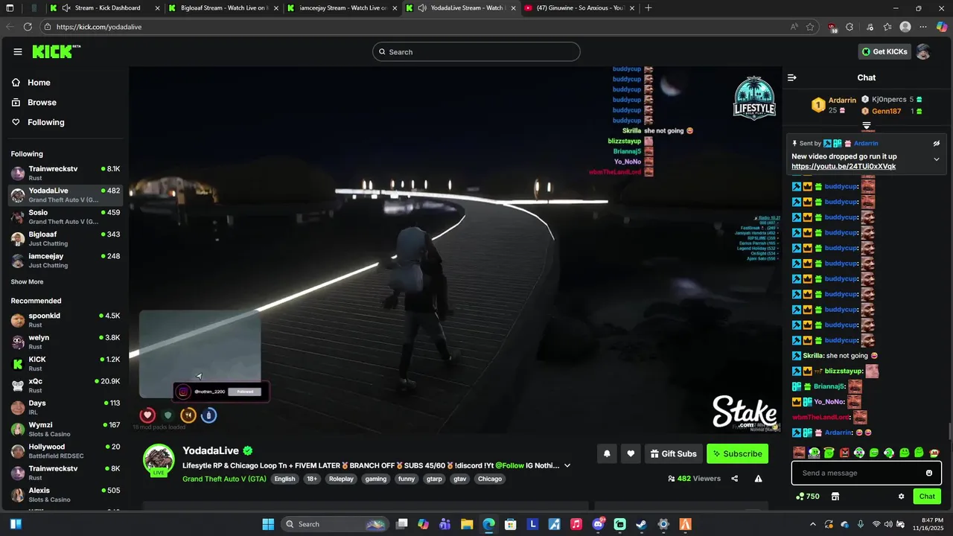Open the Sosio channel in Following
The height and width of the screenshot is (536, 953).
pyautogui.click(x=66, y=217)
